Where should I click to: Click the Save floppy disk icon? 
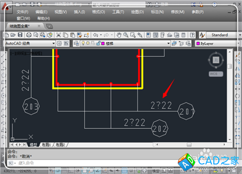[20, 35]
